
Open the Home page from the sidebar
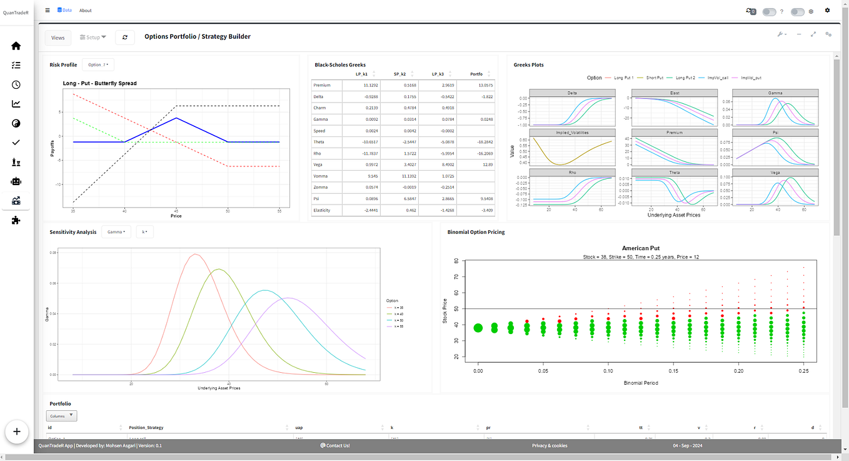click(16, 45)
